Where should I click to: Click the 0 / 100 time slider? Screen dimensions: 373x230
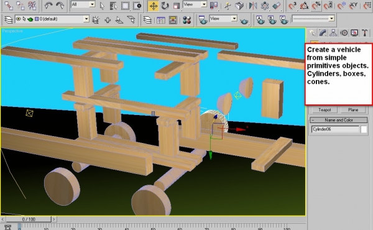pos(29,219)
